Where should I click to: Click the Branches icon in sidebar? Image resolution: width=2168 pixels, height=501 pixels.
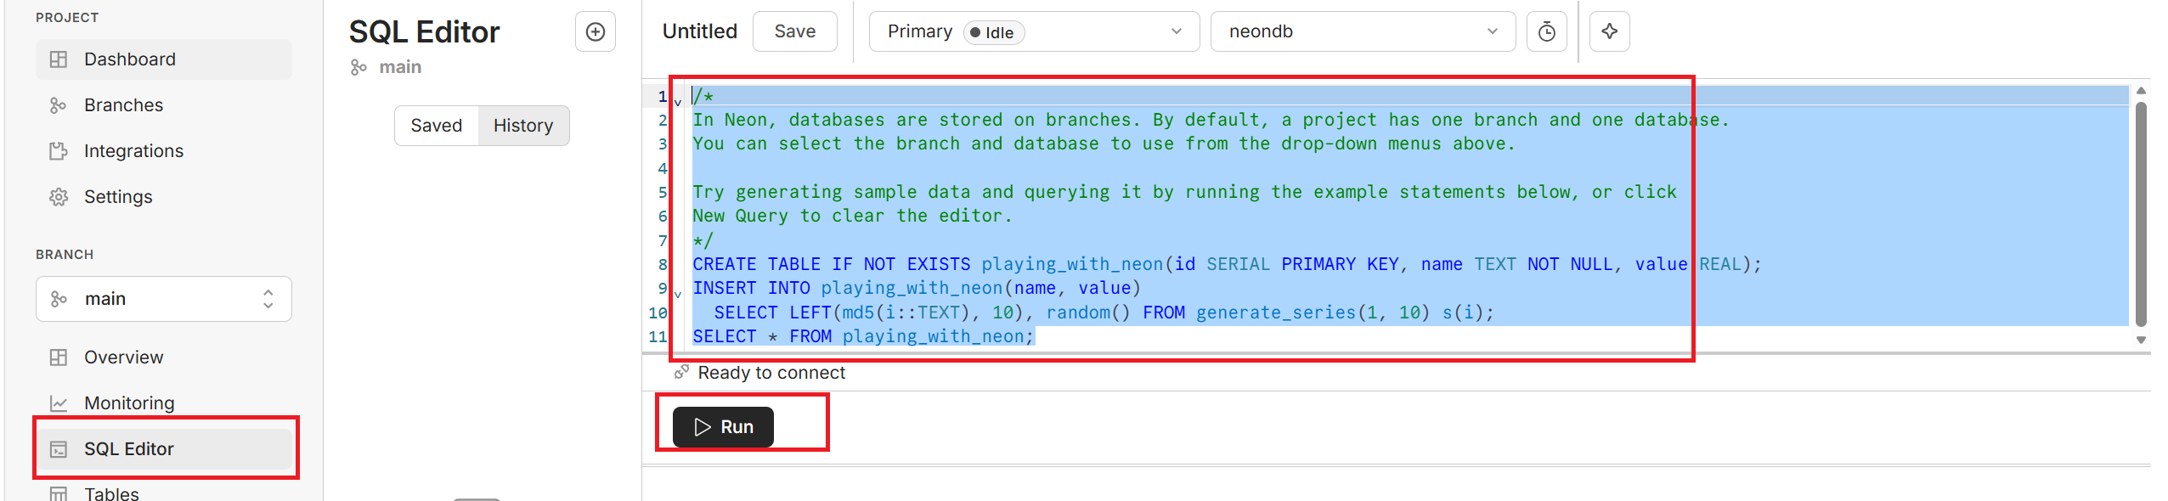(x=59, y=105)
